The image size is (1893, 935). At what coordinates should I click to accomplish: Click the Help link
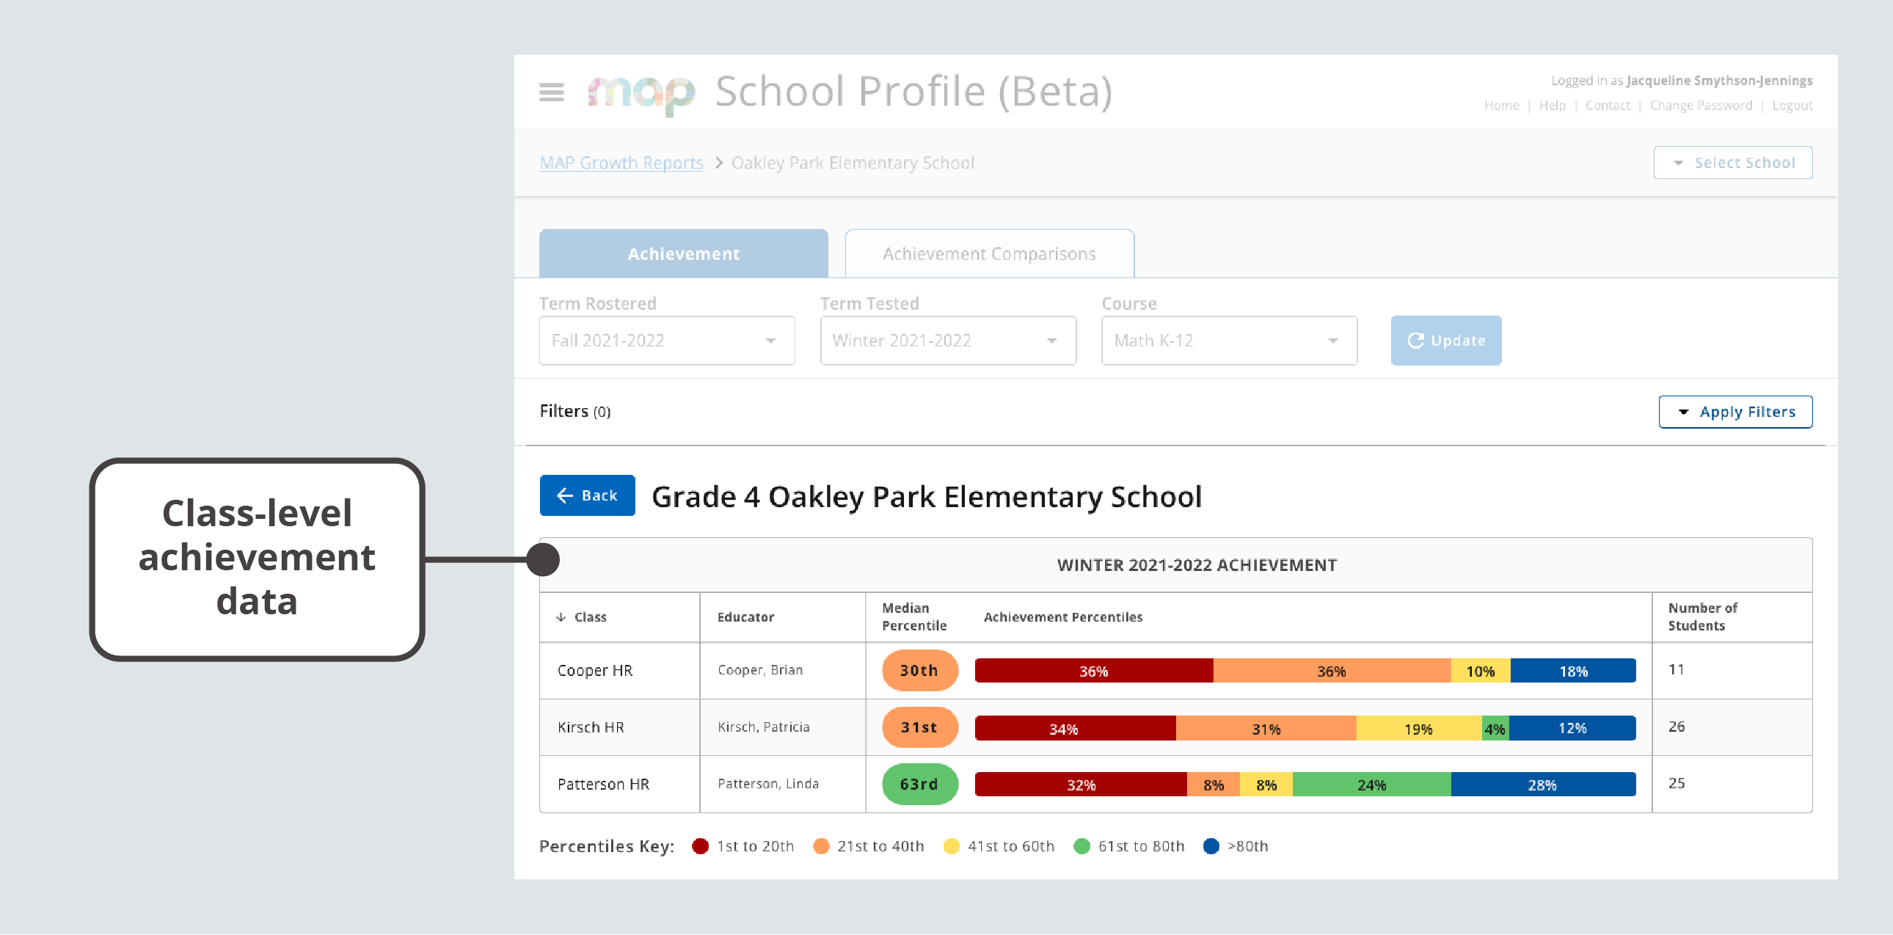pyautogui.click(x=1552, y=105)
